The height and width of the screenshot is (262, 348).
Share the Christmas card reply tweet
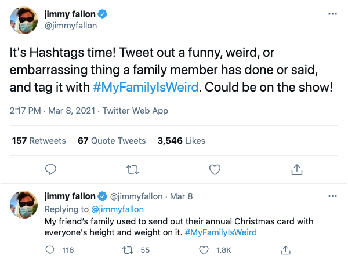285,250
